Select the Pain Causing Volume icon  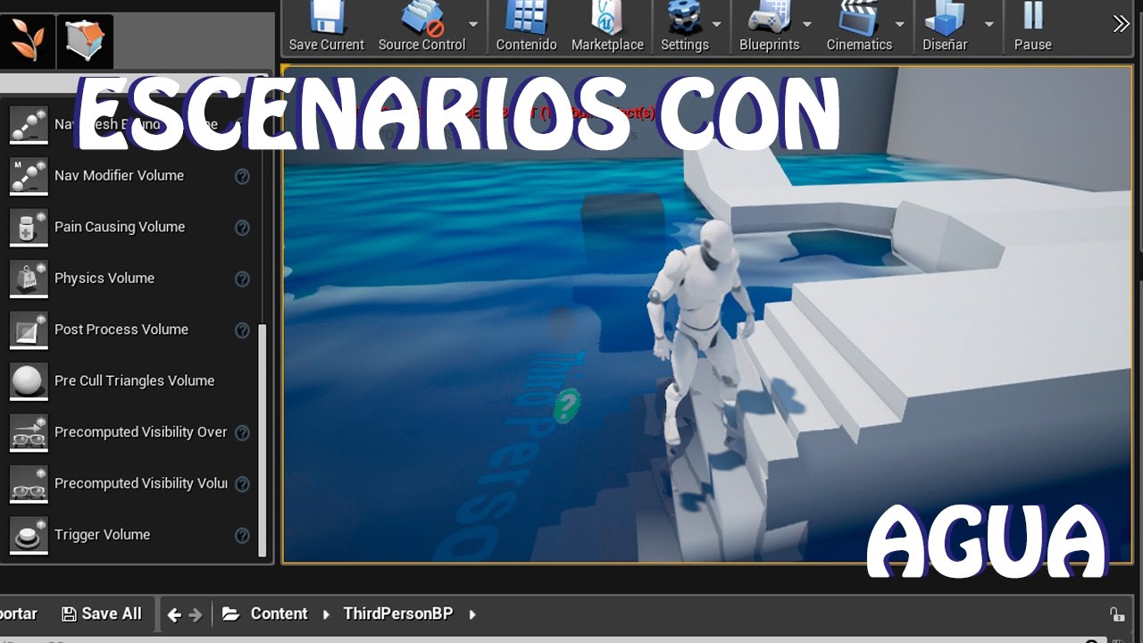pos(29,227)
